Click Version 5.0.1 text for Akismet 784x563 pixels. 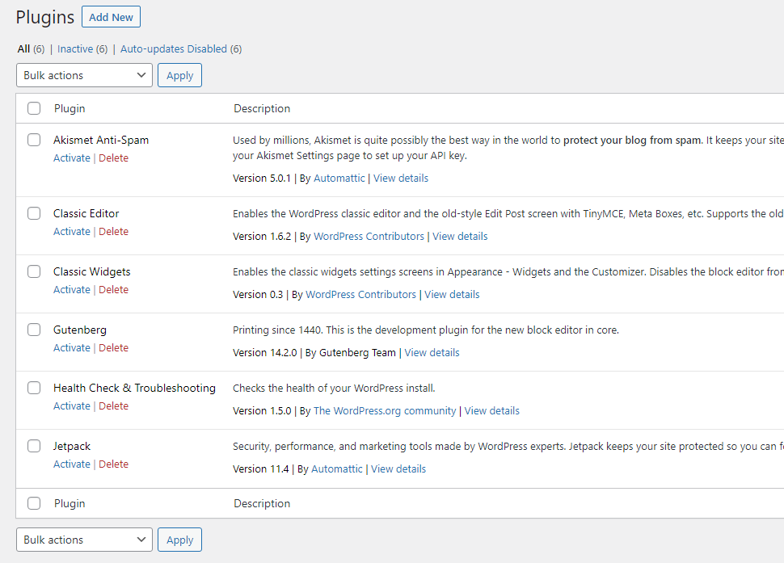tap(262, 178)
